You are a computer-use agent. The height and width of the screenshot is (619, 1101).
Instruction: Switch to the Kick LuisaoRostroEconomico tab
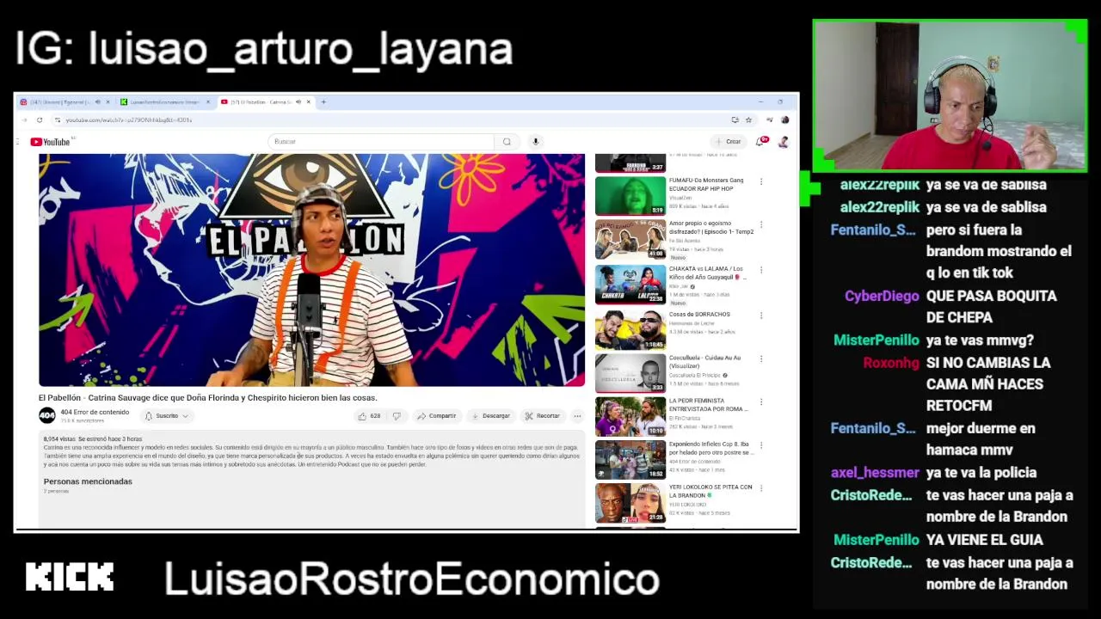click(x=163, y=102)
